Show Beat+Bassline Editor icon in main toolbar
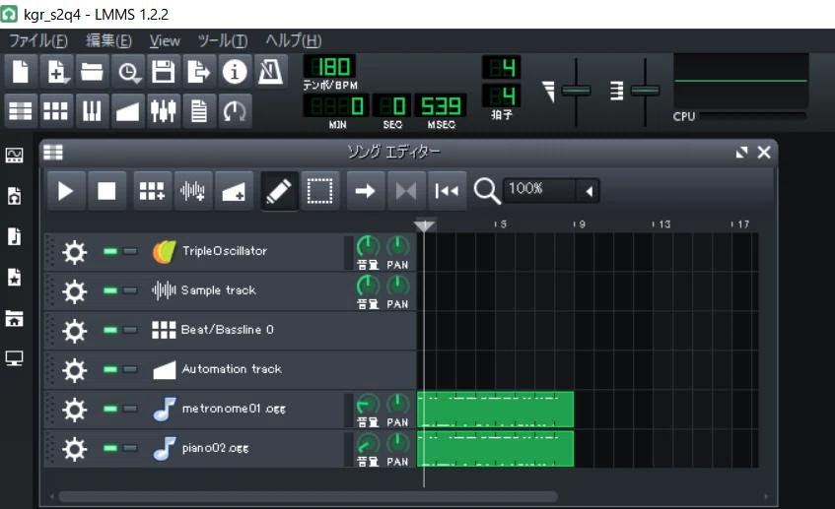 [x=56, y=111]
